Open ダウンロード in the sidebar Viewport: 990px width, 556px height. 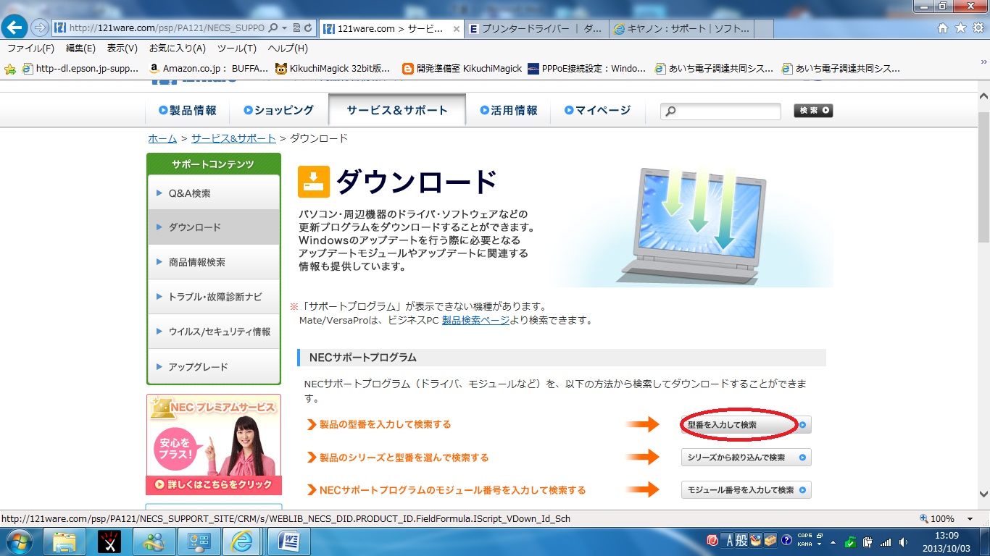click(x=214, y=227)
